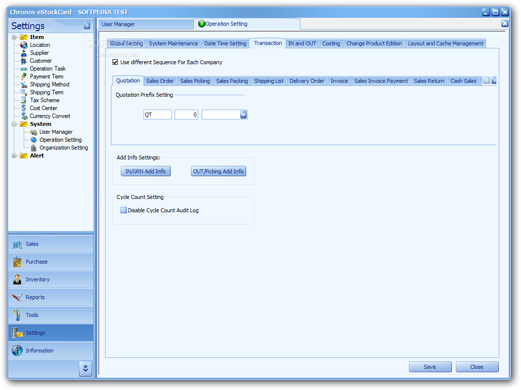Click the Operation Setting gear icon

point(34,140)
